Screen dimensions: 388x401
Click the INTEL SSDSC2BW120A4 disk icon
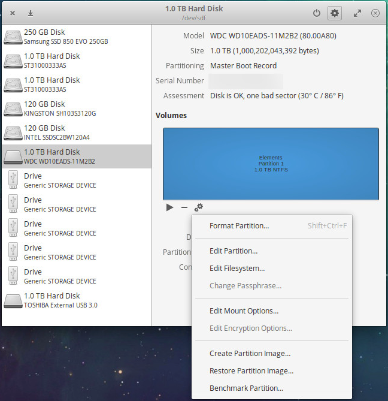[x=13, y=133]
